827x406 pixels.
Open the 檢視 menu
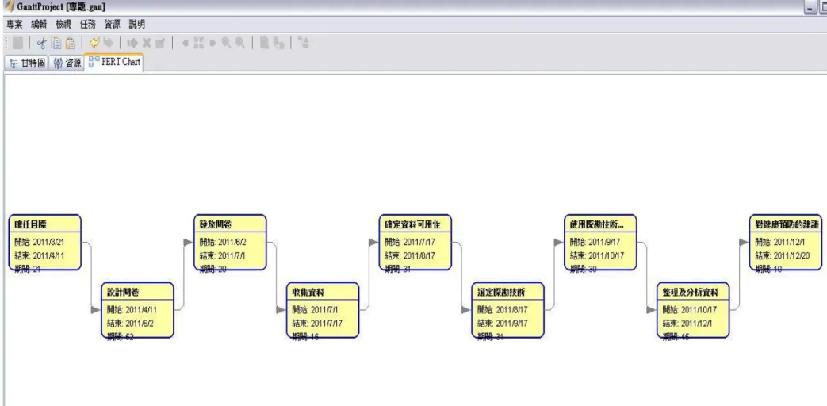[x=63, y=25]
